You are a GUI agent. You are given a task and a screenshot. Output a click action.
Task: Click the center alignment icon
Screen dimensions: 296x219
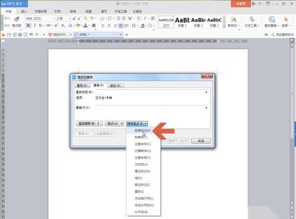[109, 25]
